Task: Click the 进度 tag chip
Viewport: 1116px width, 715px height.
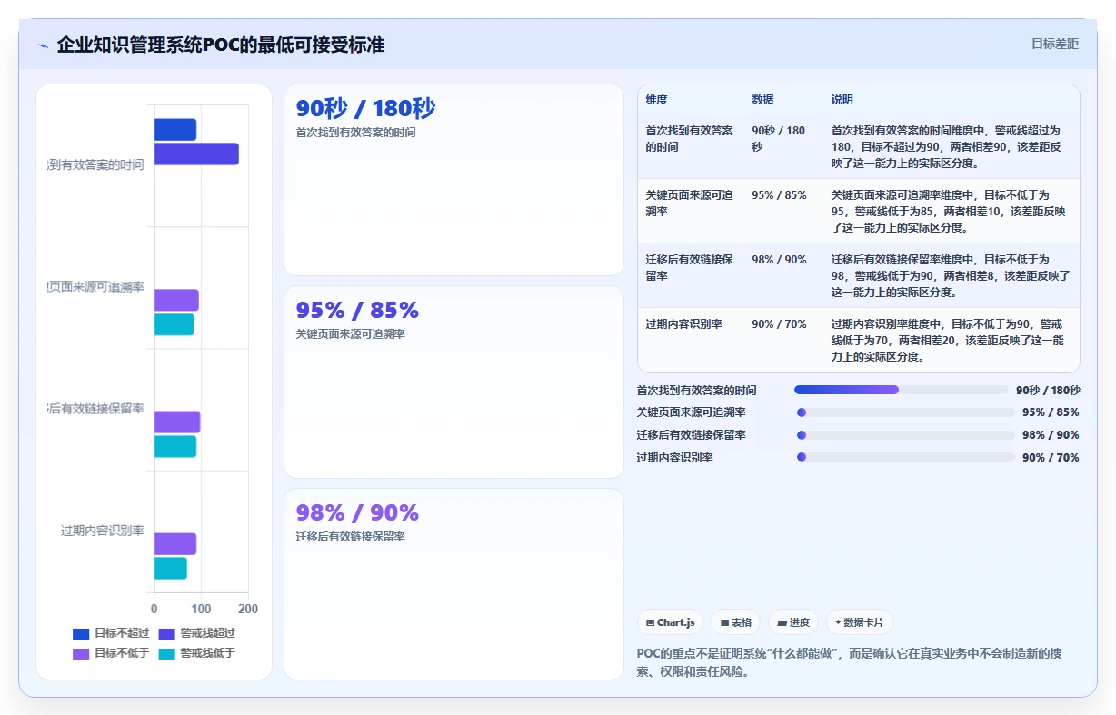Action: point(793,622)
